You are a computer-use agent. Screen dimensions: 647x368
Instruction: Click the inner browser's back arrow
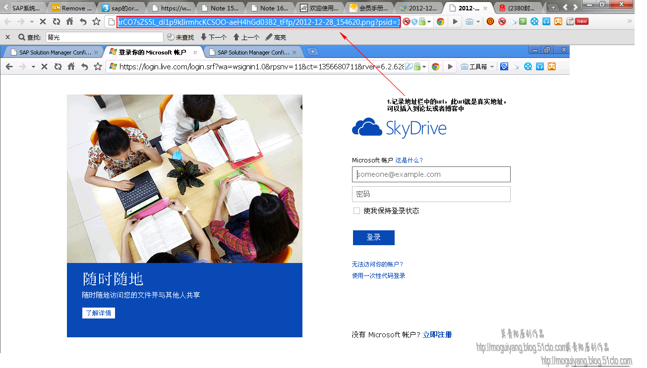pyautogui.click(x=9, y=66)
